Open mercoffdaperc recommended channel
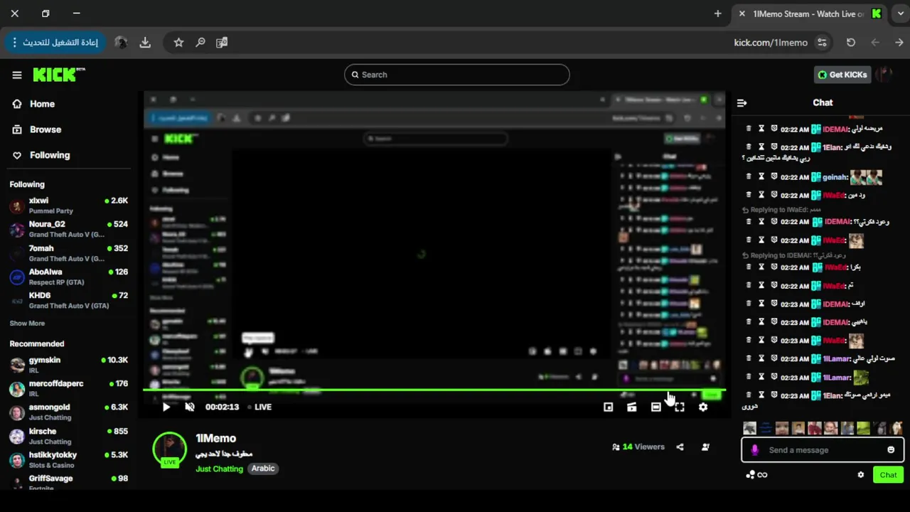The image size is (910, 512). pyautogui.click(x=68, y=388)
